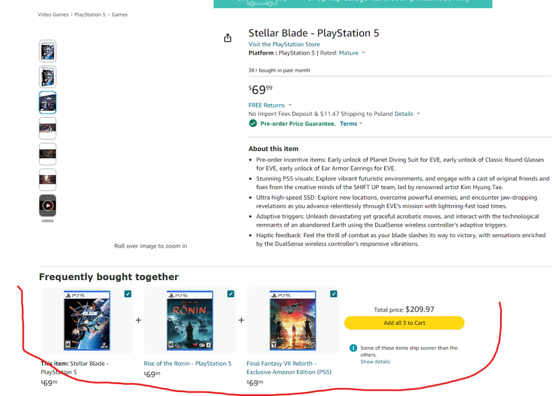Click the share icon beside the title
Viewport: 552px width, 396px height.
click(227, 38)
